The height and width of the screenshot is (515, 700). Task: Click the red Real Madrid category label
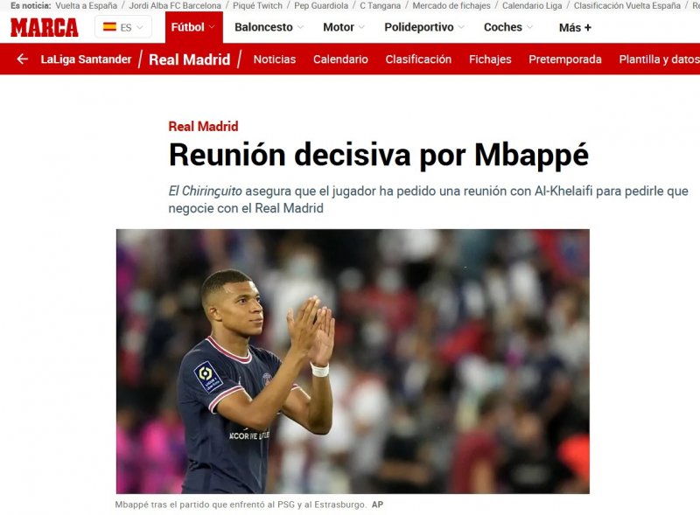tap(203, 126)
